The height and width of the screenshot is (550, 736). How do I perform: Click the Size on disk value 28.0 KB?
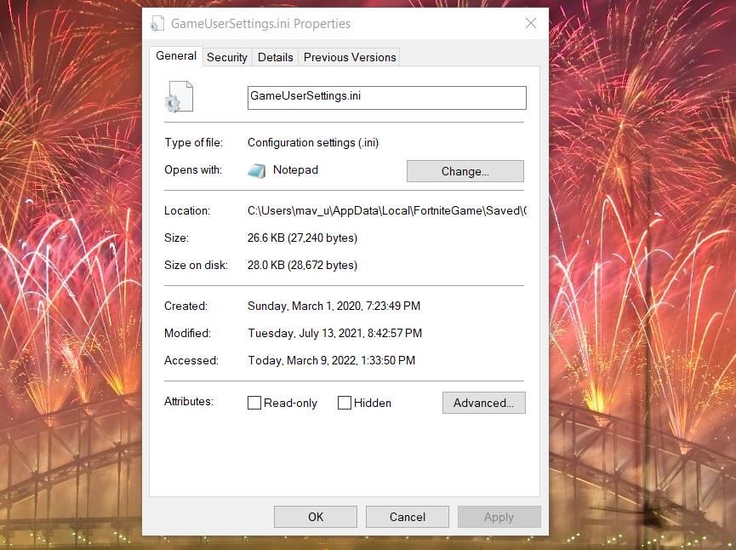[x=302, y=266]
